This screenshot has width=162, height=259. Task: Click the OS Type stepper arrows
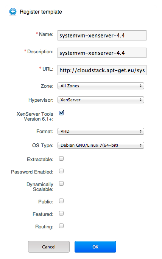[140, 145]
